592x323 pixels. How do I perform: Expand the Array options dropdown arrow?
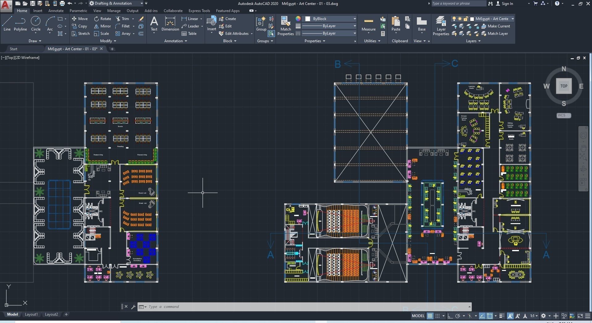coord(134,34)
